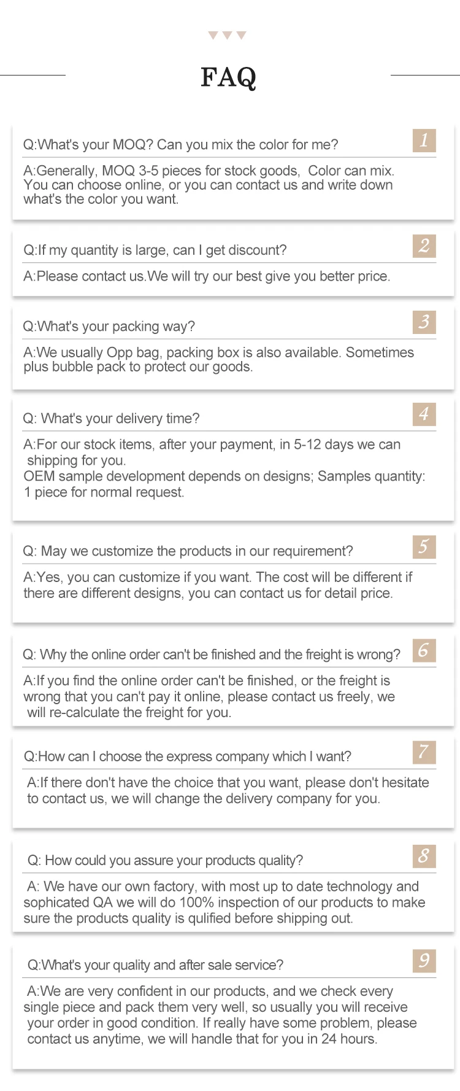The width and height of the screenshot is (460, 1091).
Task: Click the number 9 badge
Action: [x=424, y=960]
